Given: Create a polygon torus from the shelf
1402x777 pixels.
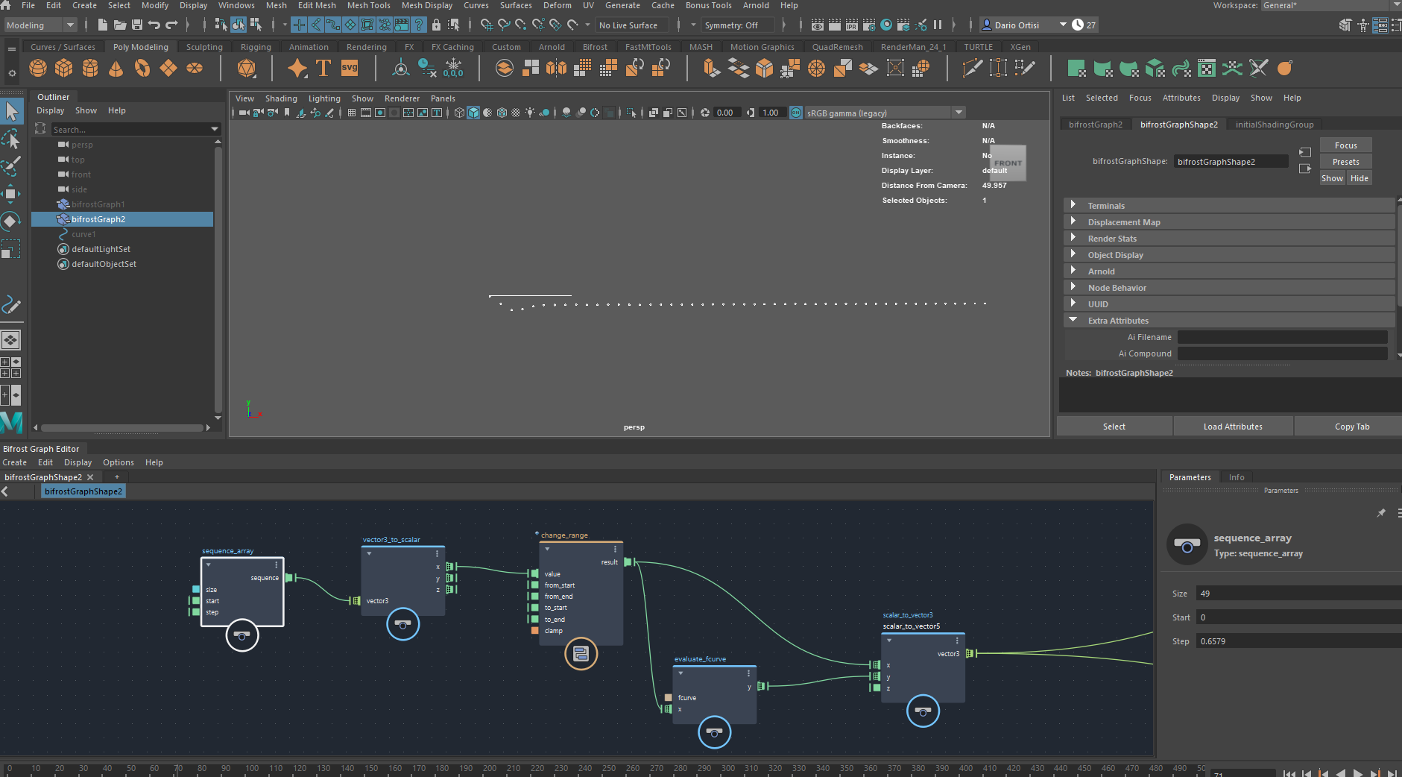Looking at the screenshot, I should (142, 68).
